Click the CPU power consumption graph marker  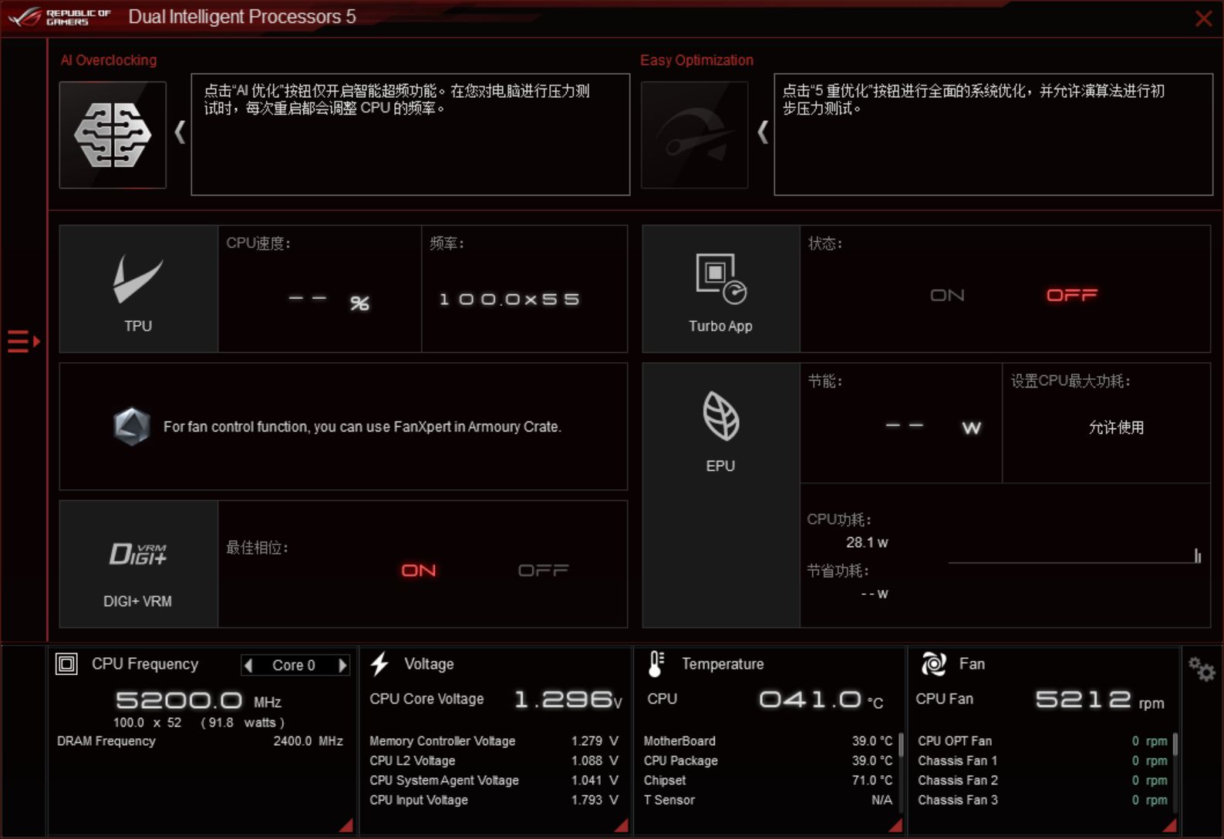point(1197,555)
